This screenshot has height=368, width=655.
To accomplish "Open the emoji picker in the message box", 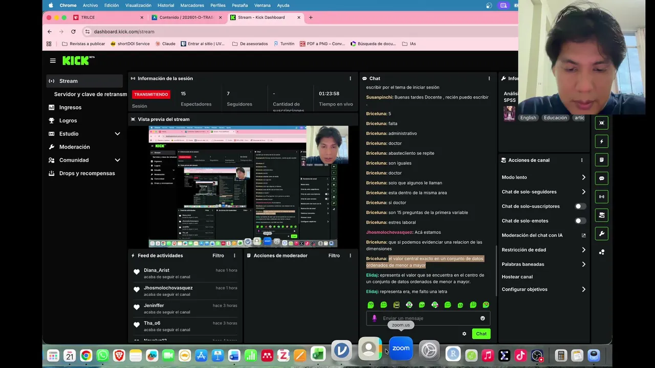I will pyautogui.click(x=483, y=318).
